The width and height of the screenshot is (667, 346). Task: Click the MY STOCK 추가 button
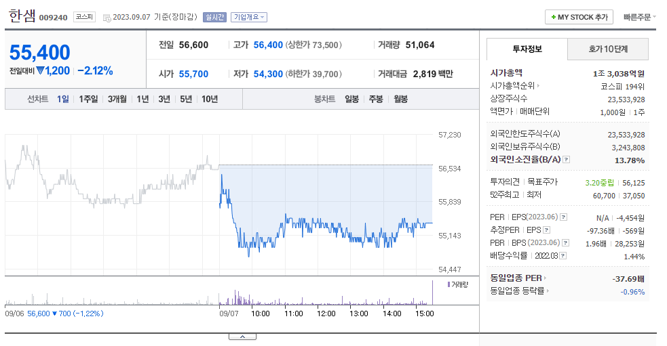coord(579,17)
